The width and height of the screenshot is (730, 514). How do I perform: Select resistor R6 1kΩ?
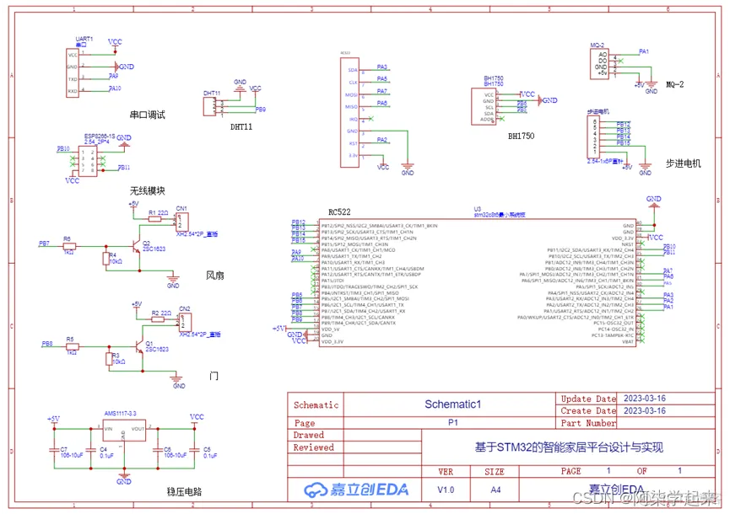69,246
